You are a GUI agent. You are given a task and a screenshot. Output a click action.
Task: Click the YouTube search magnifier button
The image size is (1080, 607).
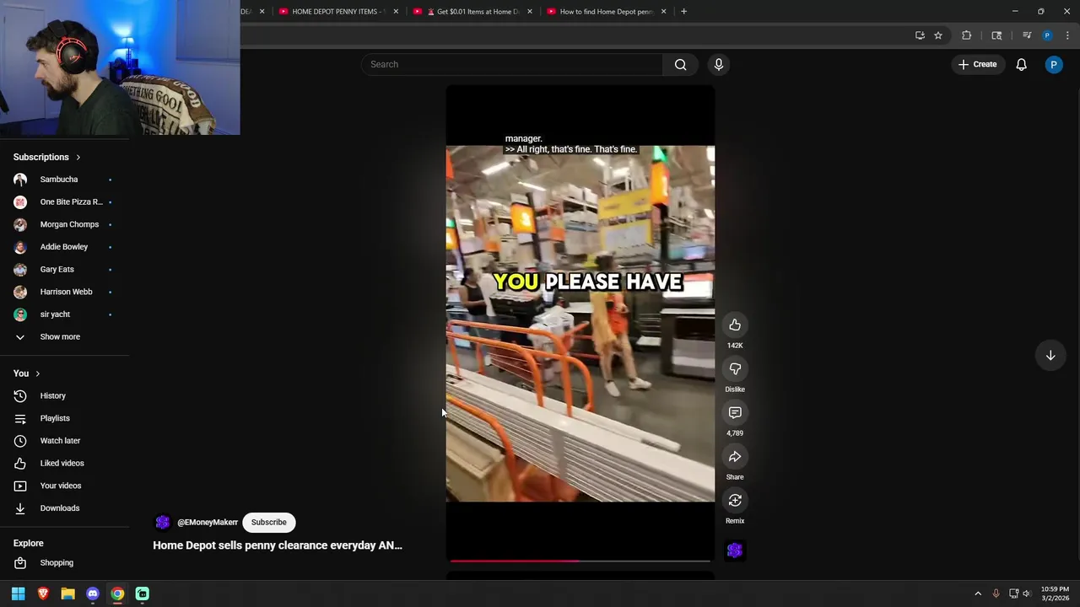tap(680, 64)
